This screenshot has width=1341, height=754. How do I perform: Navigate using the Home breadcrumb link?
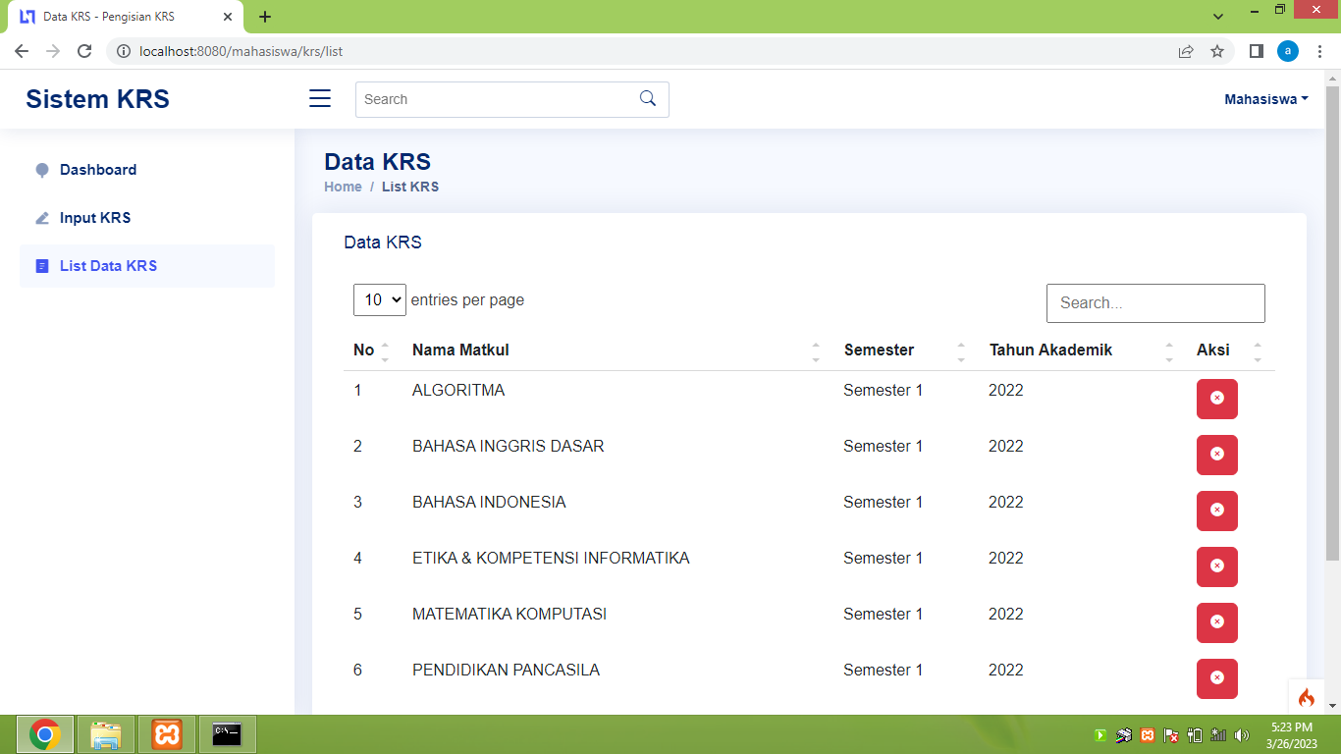click(x=343, y=187)
